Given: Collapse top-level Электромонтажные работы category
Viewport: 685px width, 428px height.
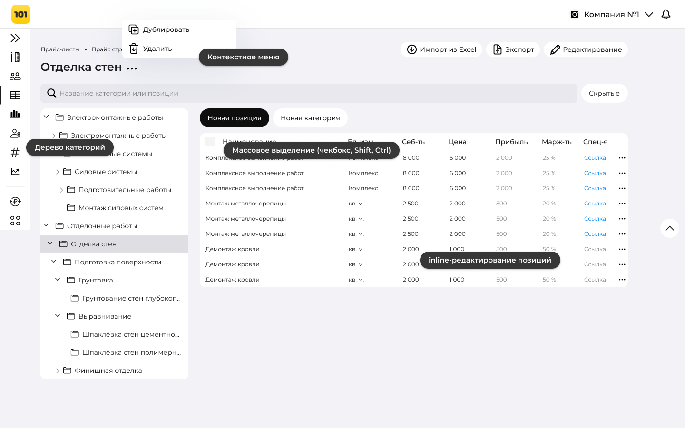Looking at the screenshot, I should 46,117.
